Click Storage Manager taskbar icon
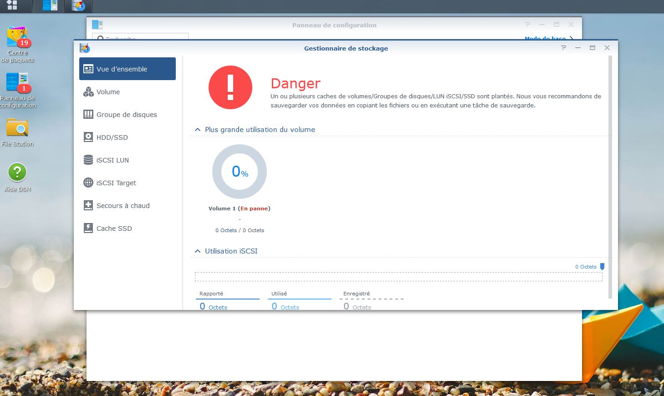 78,5
